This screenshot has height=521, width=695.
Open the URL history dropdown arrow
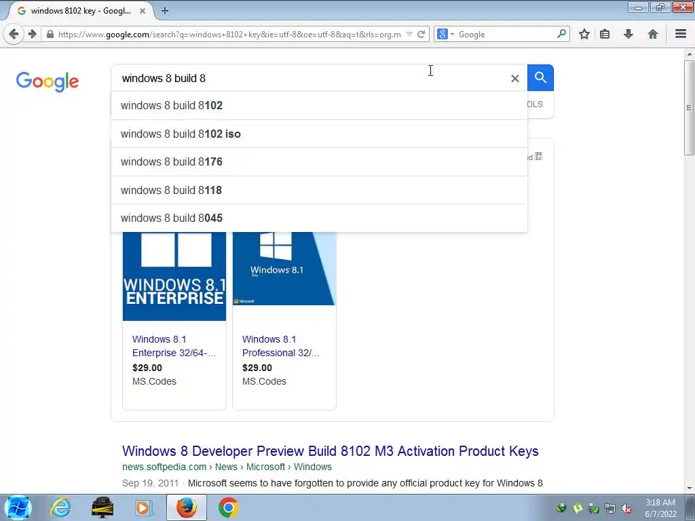point(409,34)
